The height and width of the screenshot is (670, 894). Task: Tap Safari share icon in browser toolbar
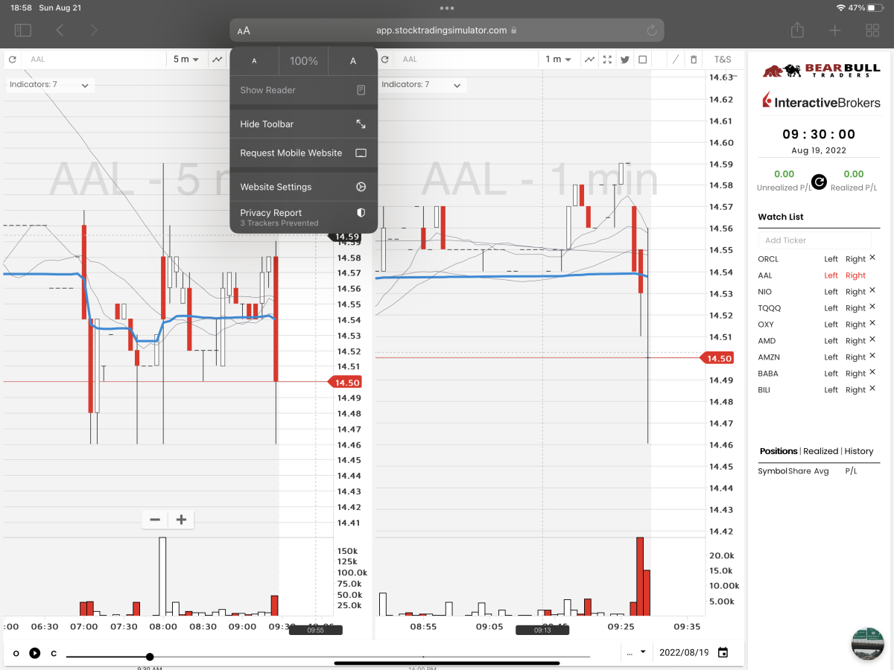click(x=797, y=30)
